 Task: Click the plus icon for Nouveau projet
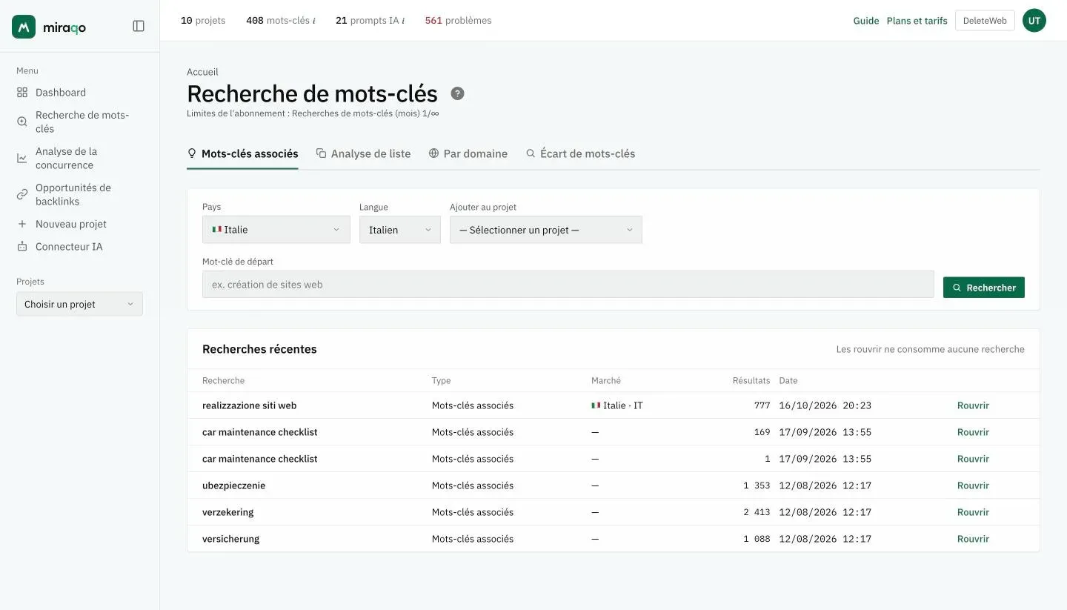click(x=22, y=224)
